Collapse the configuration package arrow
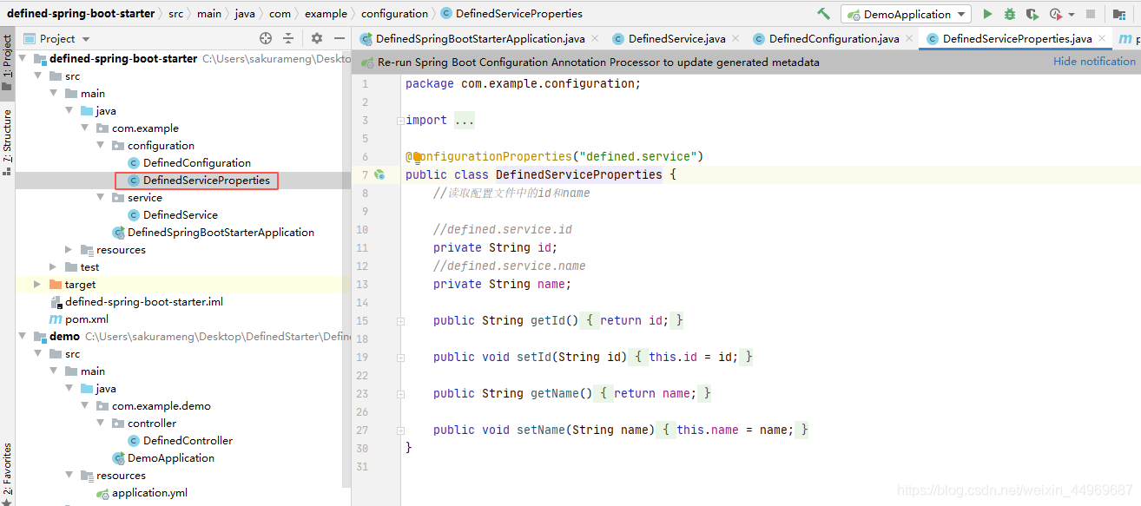 (x=101, y=146)
